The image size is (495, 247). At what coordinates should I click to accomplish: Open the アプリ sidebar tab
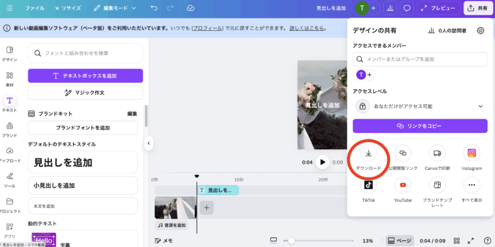(9, 230)
